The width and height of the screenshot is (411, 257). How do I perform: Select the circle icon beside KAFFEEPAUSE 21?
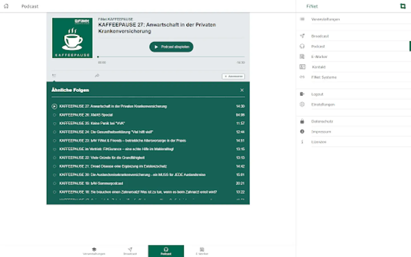(54, 166)
